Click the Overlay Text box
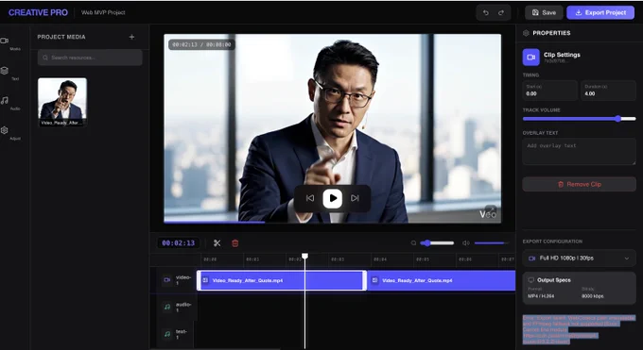 tap(579, 152)
